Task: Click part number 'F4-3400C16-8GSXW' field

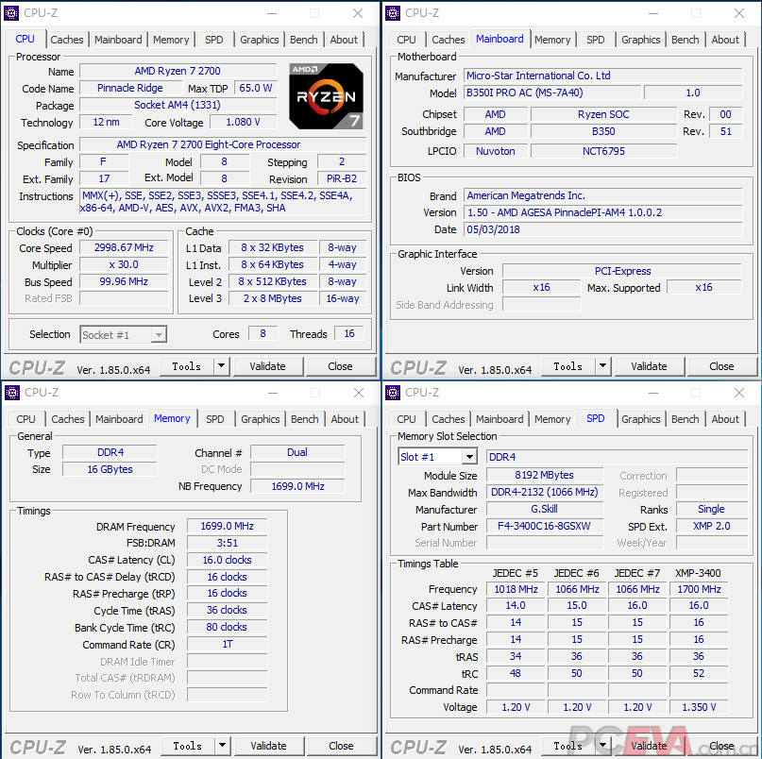Action: pos(544,526)
